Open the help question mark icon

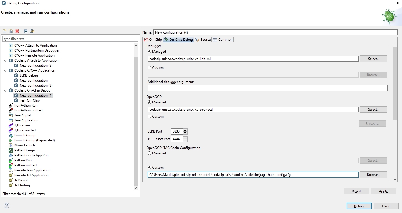pyautogui.click(x=7, y=206)
